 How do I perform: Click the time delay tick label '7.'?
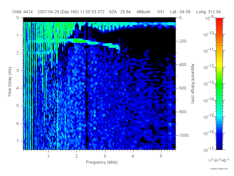point(18,141)
